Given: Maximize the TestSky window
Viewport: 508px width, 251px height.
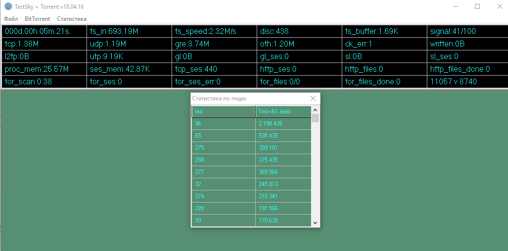Looking at the screenshot, I should [477, 6].
